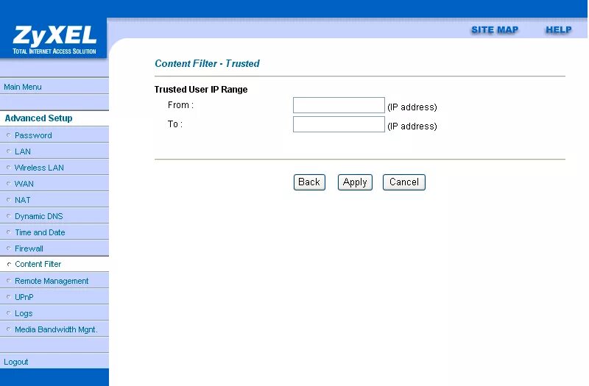Open Media Bandwidth Mgnt. page

tap(56, 329)
